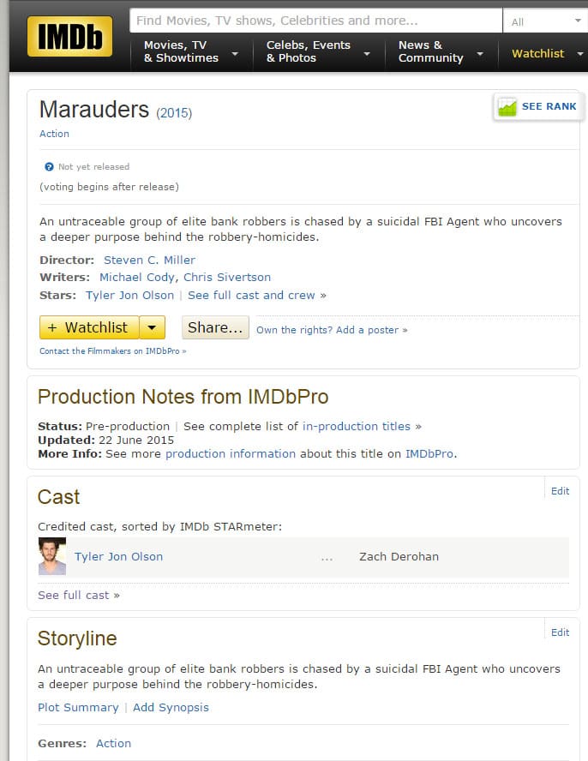Open writer Michael Cody's page
This screenshot has width=588, height=761.
coord(137,278)
